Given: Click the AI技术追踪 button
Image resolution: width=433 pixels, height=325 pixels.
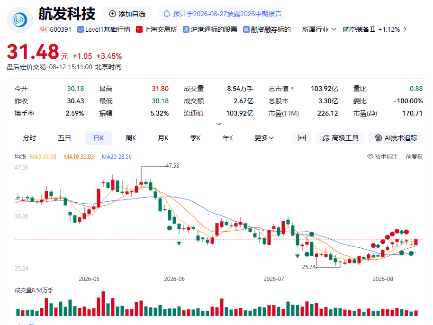Looking at the screenshot, I should coord(396,138).
